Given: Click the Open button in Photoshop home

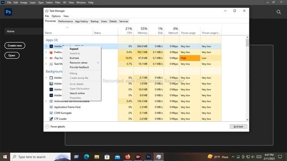Looking at the screenshot, I should 12,55.
